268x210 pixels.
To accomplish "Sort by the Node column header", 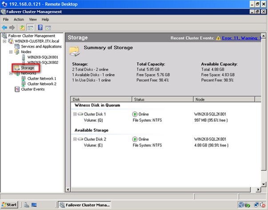I will 224,99.
